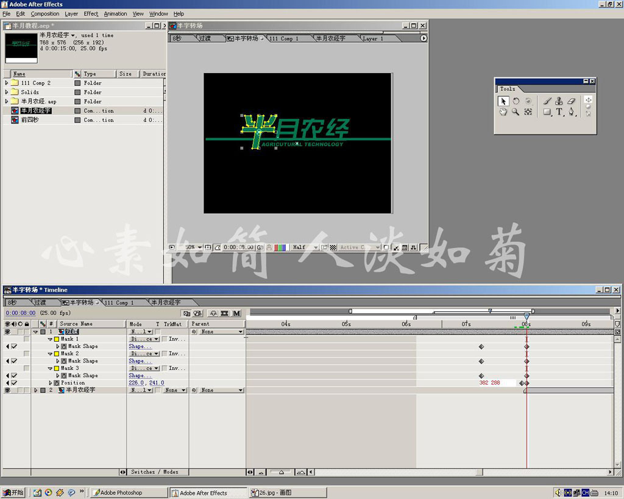The height and width of the screenshot is (499, 624).
Task: Select the Rotation tool in Tools
Action: coord(516,101)
